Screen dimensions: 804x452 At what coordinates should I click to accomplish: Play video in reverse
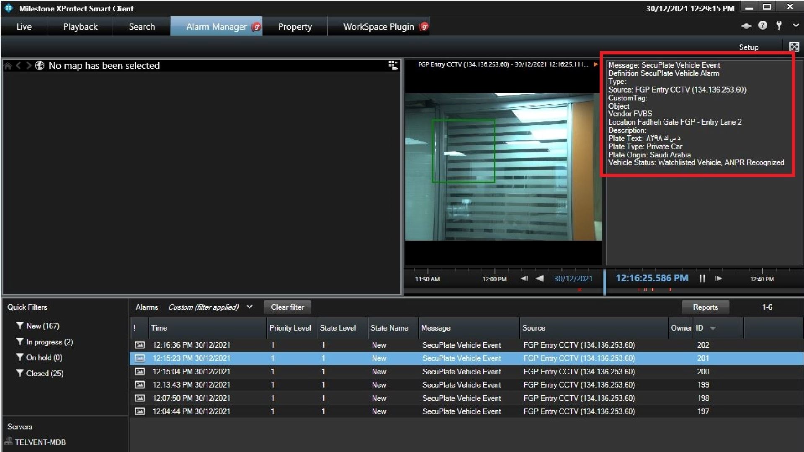click(x=540, y=278)
